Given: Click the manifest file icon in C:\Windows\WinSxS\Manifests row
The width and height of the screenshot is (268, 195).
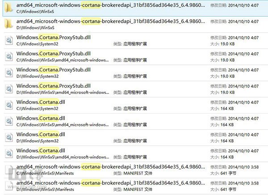Looking at the screenshot, I should point(9,170).
